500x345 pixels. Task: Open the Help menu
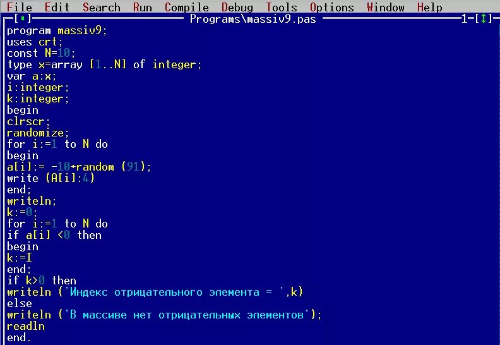coord(429,7)
